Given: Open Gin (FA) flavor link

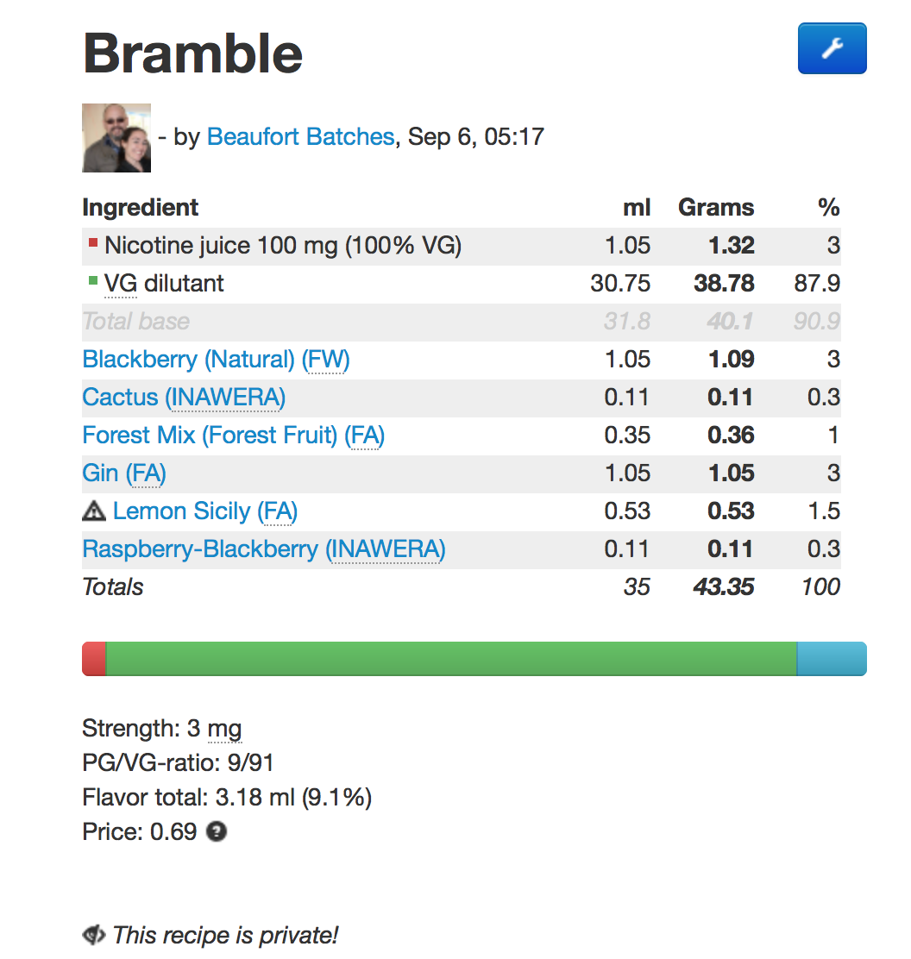Looking at the screenshot, I should tap(124, 473).
